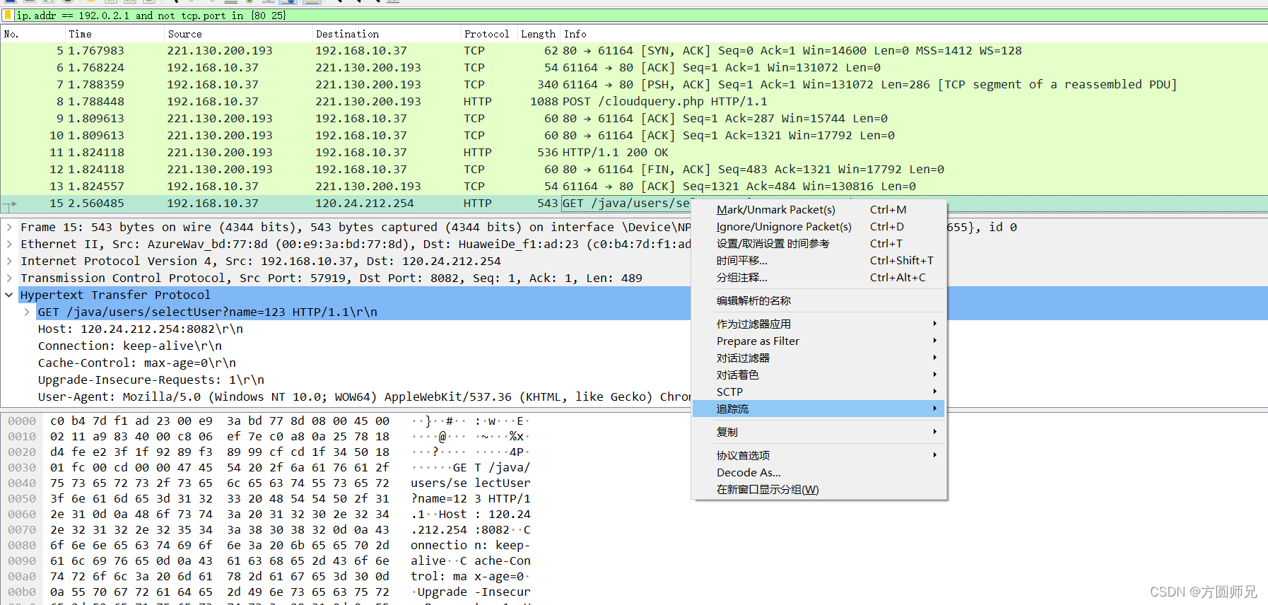The height and width of the screenshot is (605, 1268).
Task: Collapse the Hypertext Transfer Protocol section
Action: [x=9, y=295]
